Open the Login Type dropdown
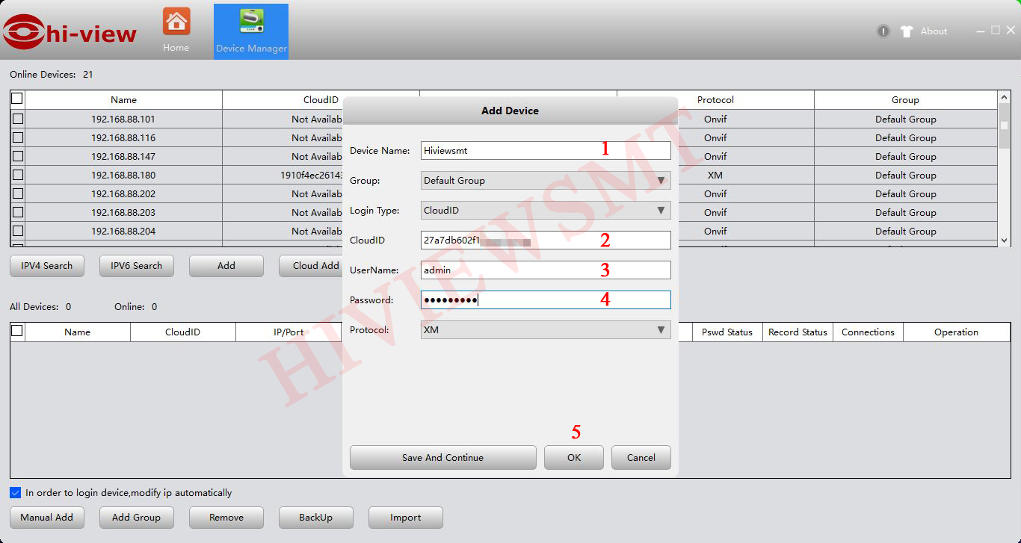Screen dimensions: 1021x543 tap(546, 211)
